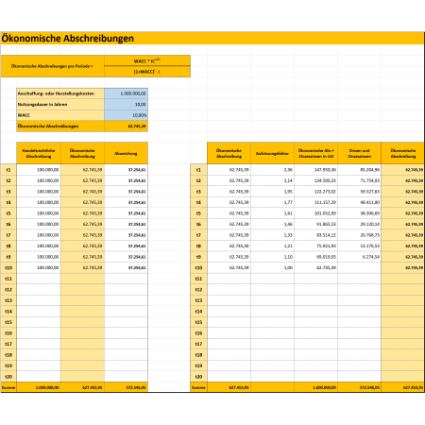Select the t1 row label in the left table
The height and width of the screenshot is (425, 425).
(8, 170)
